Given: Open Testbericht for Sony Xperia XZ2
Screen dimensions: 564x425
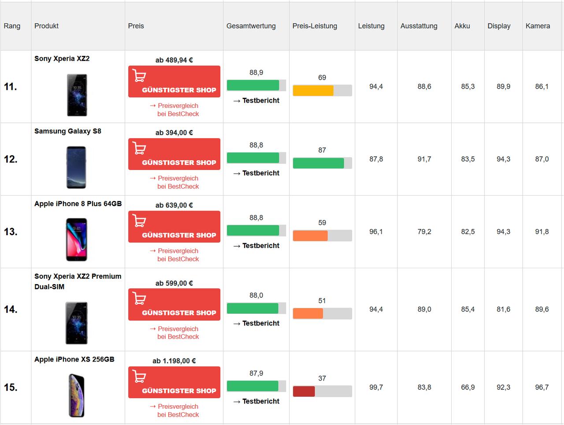Looking at the screenshot, I should 256,100.
